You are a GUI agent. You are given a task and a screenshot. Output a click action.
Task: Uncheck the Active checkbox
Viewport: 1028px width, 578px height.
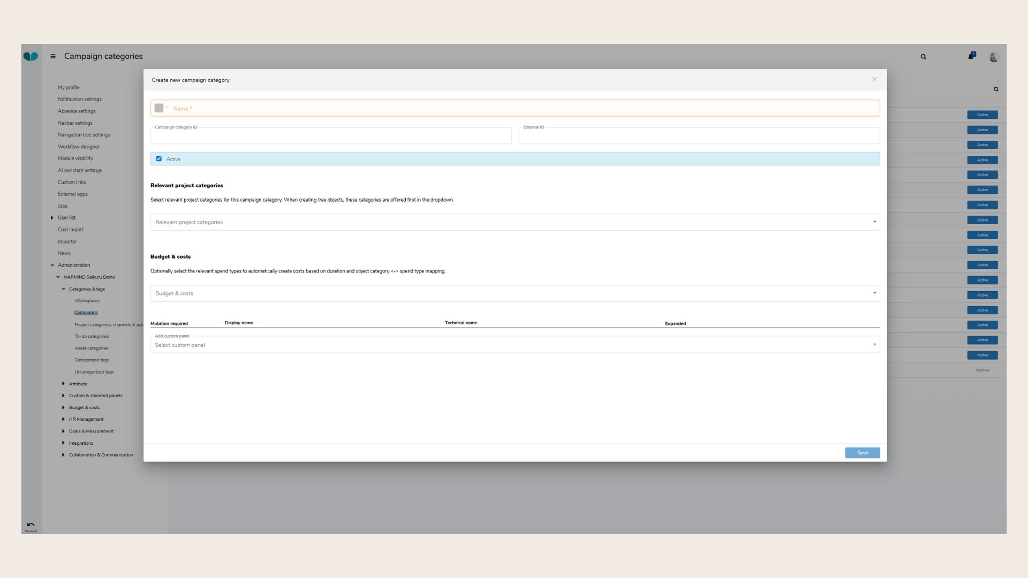point(159,159)
